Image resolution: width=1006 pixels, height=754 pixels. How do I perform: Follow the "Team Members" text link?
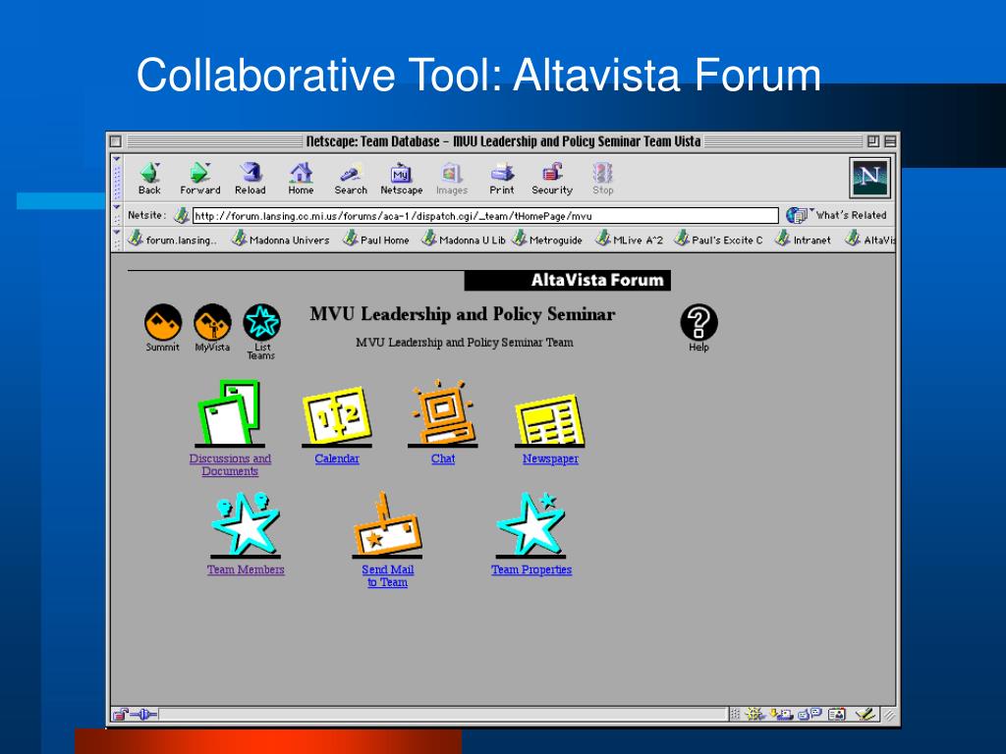[x=246, y=569]
